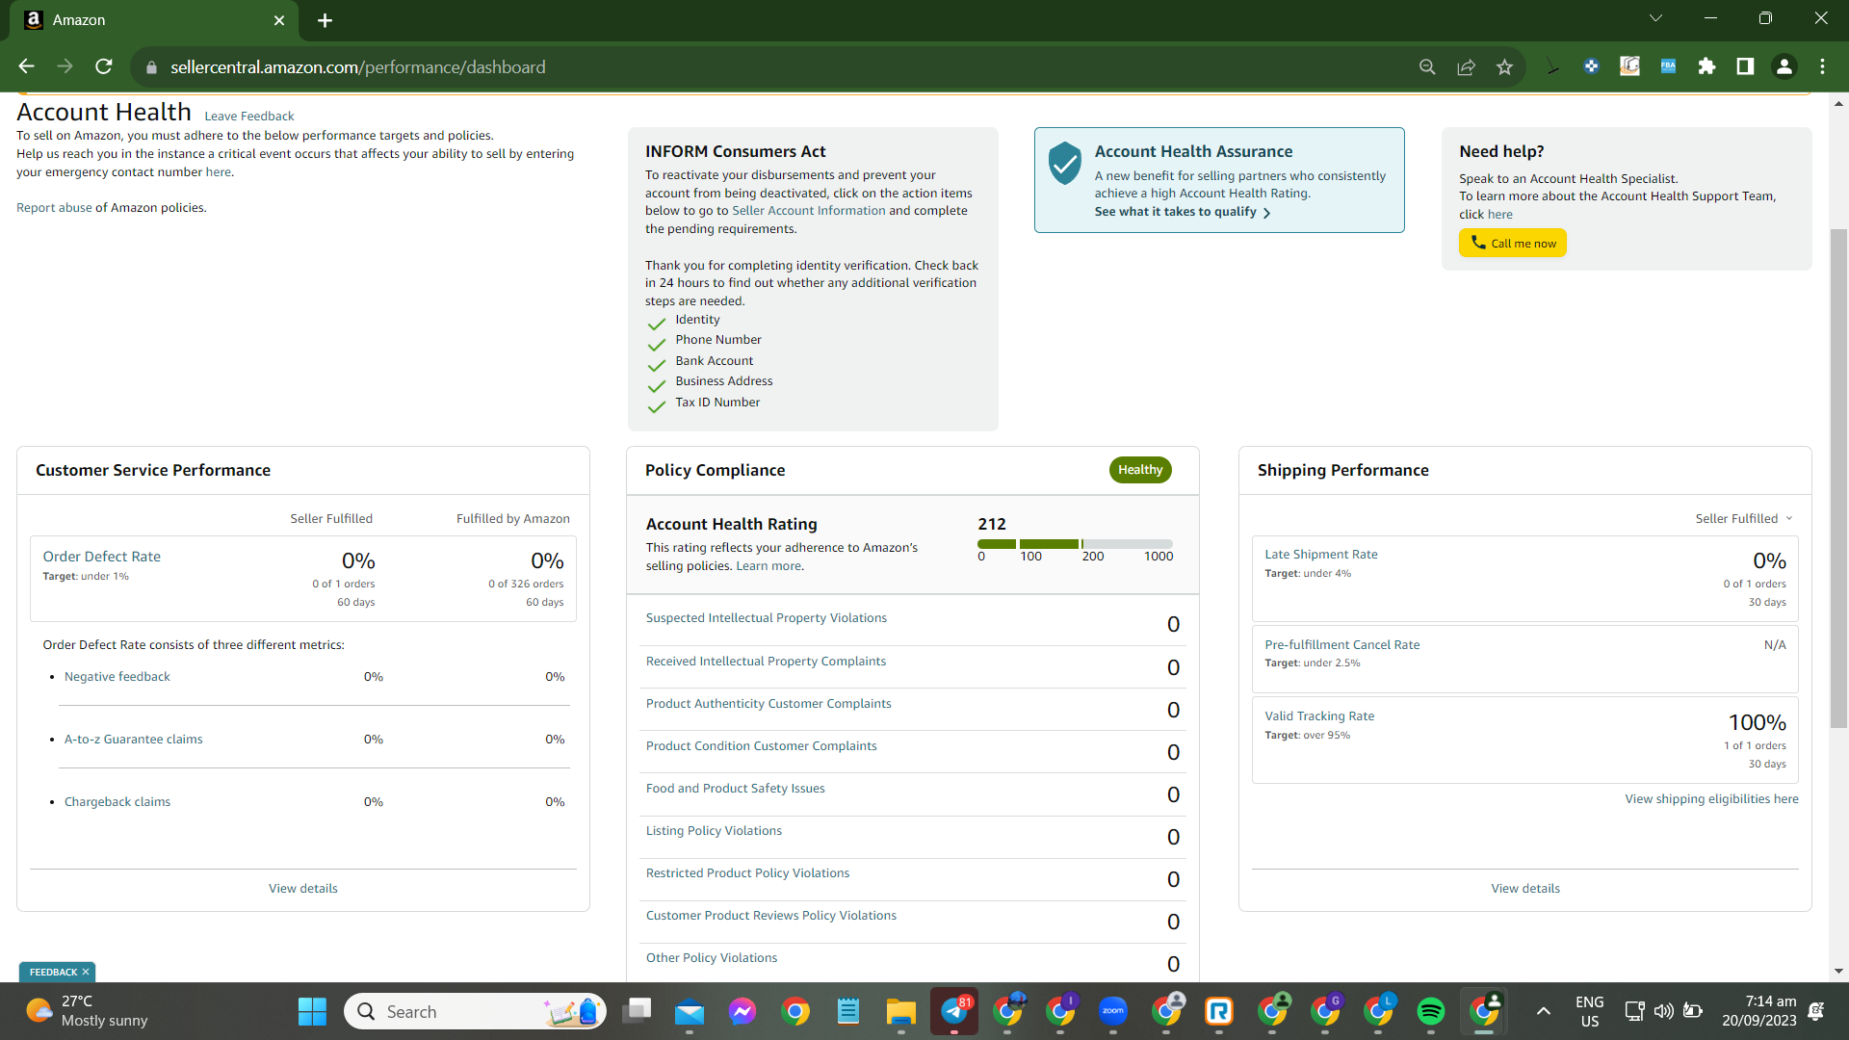The image size is (1849, 1040).
Task: Go to Seller Account Information
Action: (x=809, y=211)
